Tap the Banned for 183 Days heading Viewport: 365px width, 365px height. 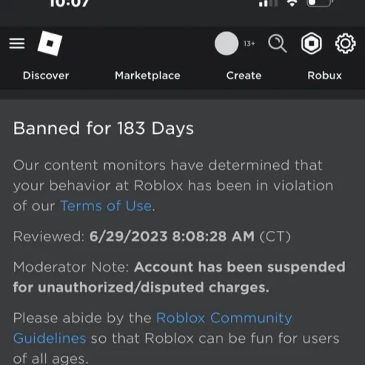click(x=103, y=128)
